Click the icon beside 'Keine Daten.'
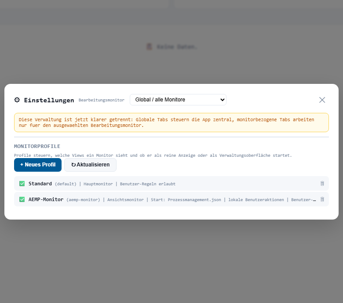This screenshot has height=303, width=343. coord(150,47)
